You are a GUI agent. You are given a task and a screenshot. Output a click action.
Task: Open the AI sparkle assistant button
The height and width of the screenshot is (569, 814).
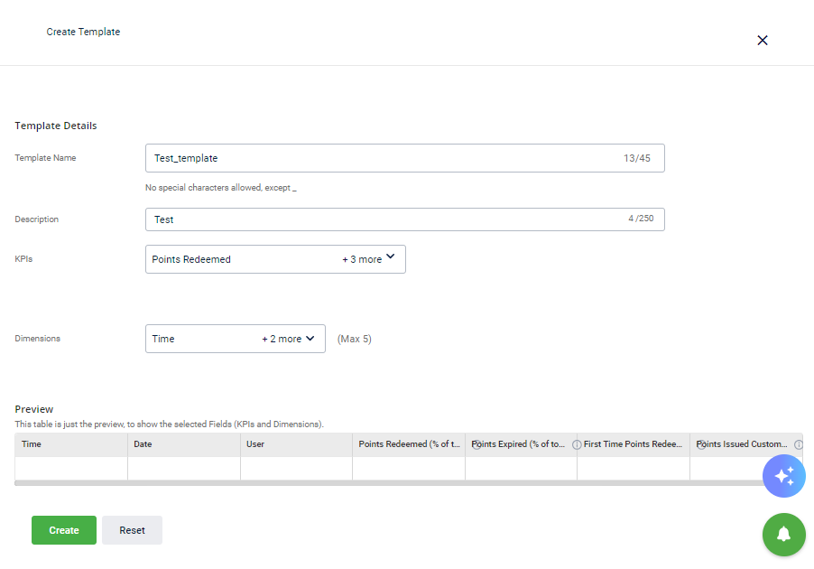(x=784, y=476)
